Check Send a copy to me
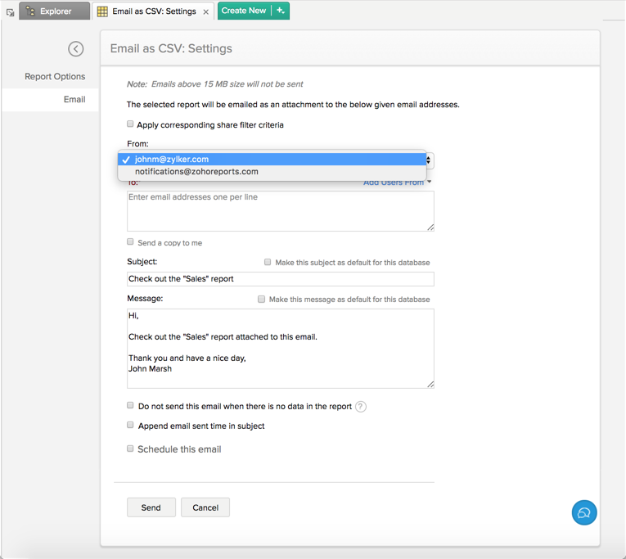 coord(130,242)
